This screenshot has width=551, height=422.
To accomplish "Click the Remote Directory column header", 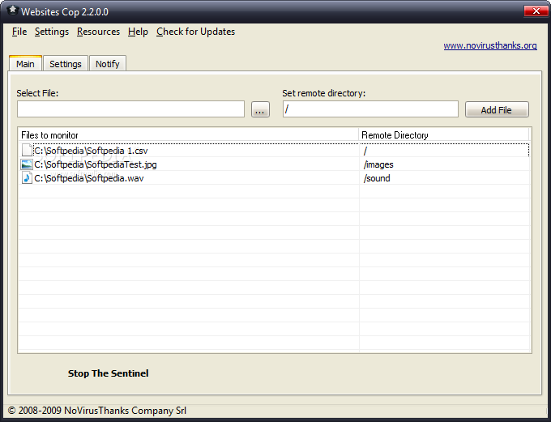I will click(444, 135).
